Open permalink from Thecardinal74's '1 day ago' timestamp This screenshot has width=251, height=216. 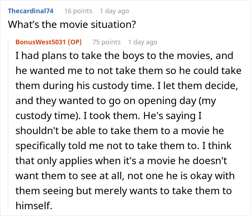(x=114, y=11)
